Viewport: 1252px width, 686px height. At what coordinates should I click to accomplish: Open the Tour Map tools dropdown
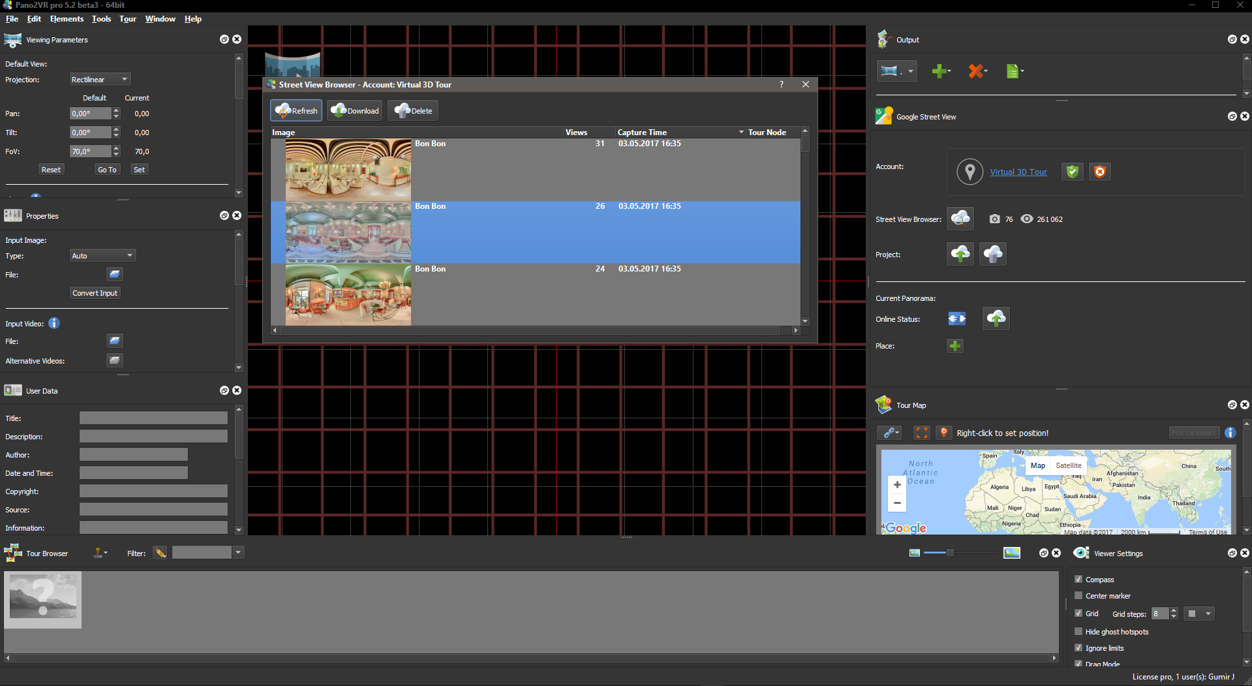click(890, 433)
